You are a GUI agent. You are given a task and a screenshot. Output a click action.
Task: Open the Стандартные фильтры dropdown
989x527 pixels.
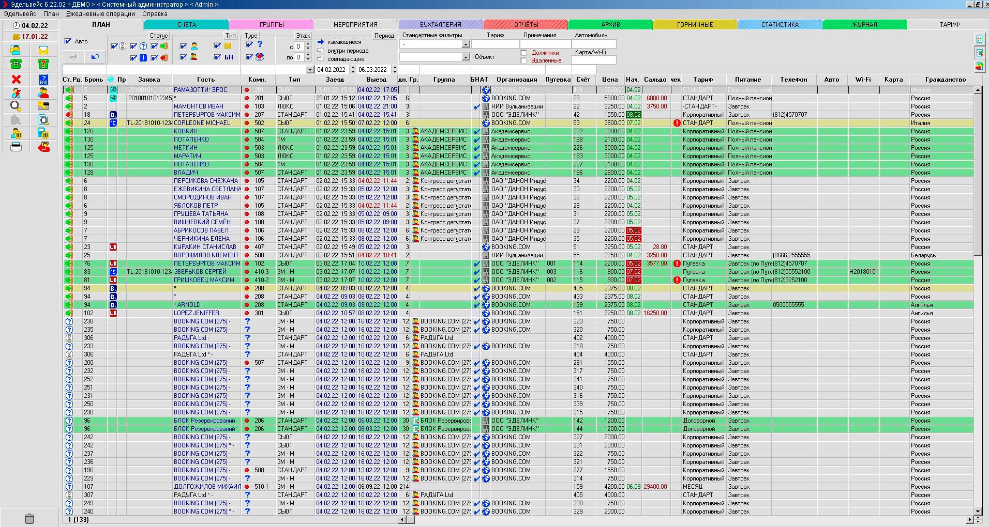466,44
